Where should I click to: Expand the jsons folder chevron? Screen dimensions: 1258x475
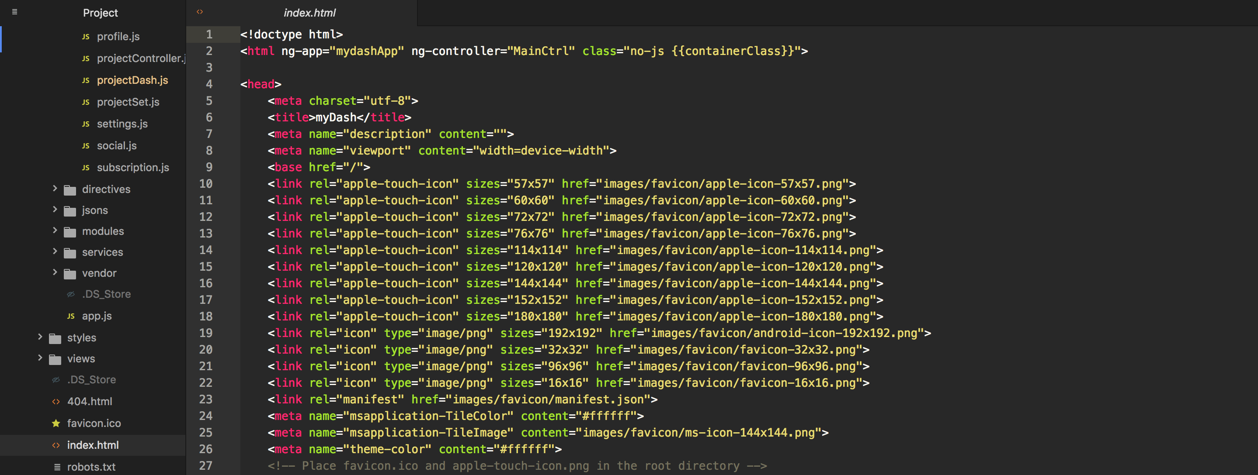point(55,209)
